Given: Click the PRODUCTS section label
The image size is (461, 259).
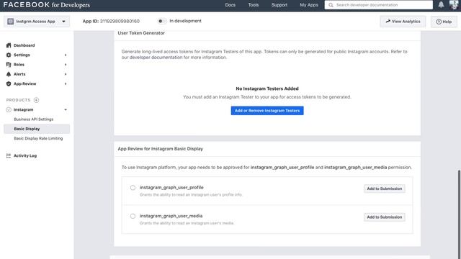Looking at the screenshot, I should click(x=18, y=100).
